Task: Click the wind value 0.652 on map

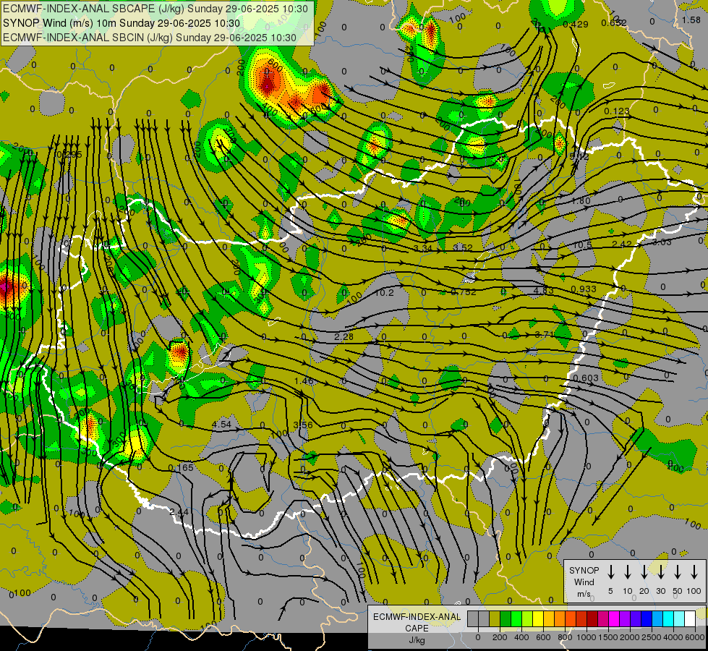Action: pyautogui.click(x=614, y=22)
